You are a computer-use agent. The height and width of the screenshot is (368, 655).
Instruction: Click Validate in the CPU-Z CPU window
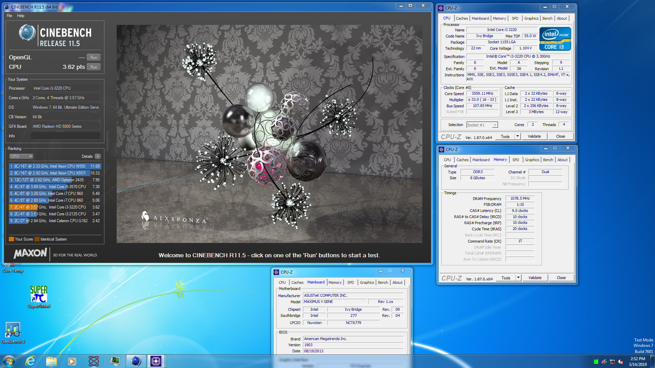pos(534,136)
